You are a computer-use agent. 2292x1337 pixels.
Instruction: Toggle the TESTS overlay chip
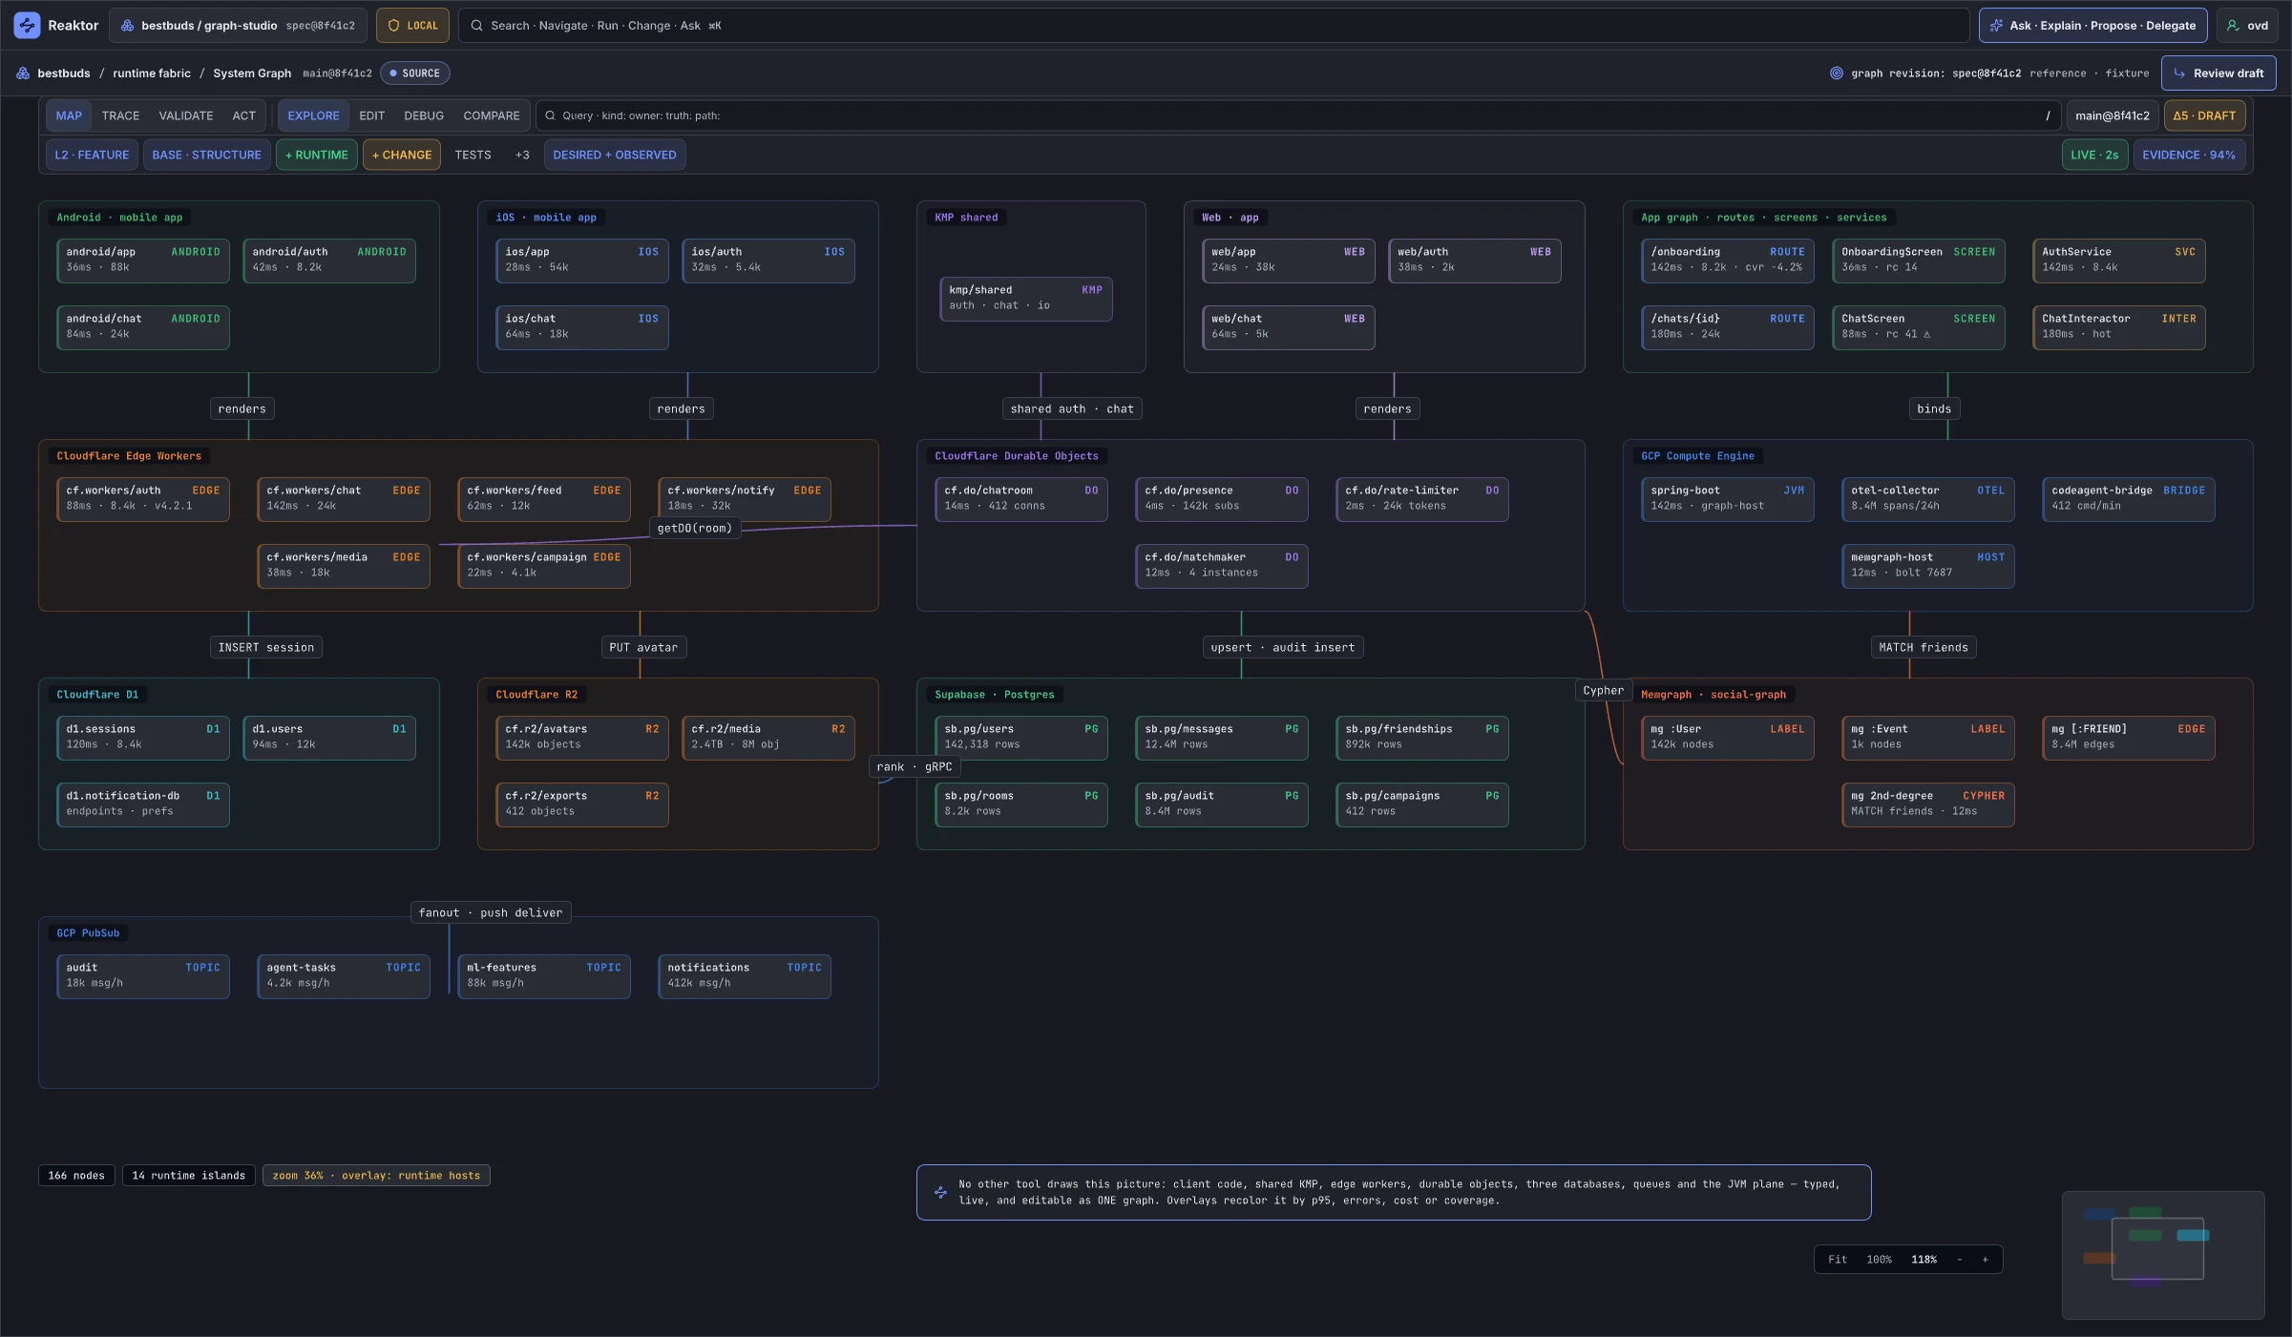click(x=473, y=155)
